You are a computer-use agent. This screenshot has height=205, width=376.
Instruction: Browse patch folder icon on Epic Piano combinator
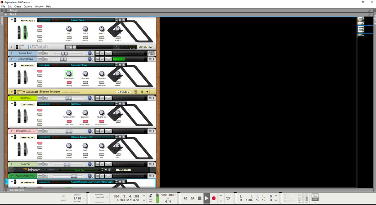120,104
